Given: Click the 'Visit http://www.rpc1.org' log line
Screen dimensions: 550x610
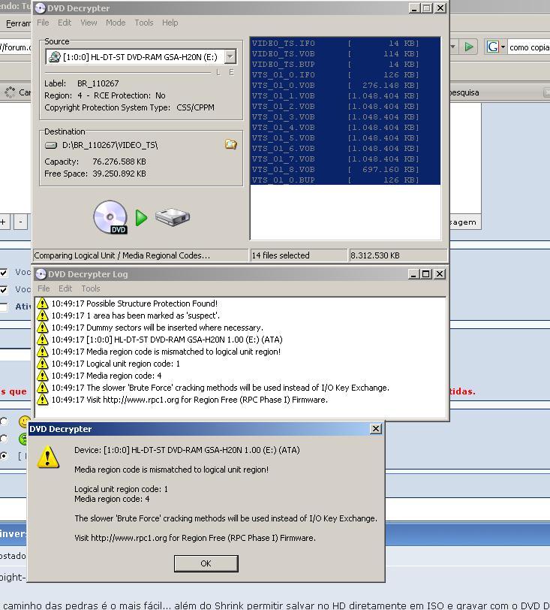Looking at the screenshot, I should [x=189, y=400].
